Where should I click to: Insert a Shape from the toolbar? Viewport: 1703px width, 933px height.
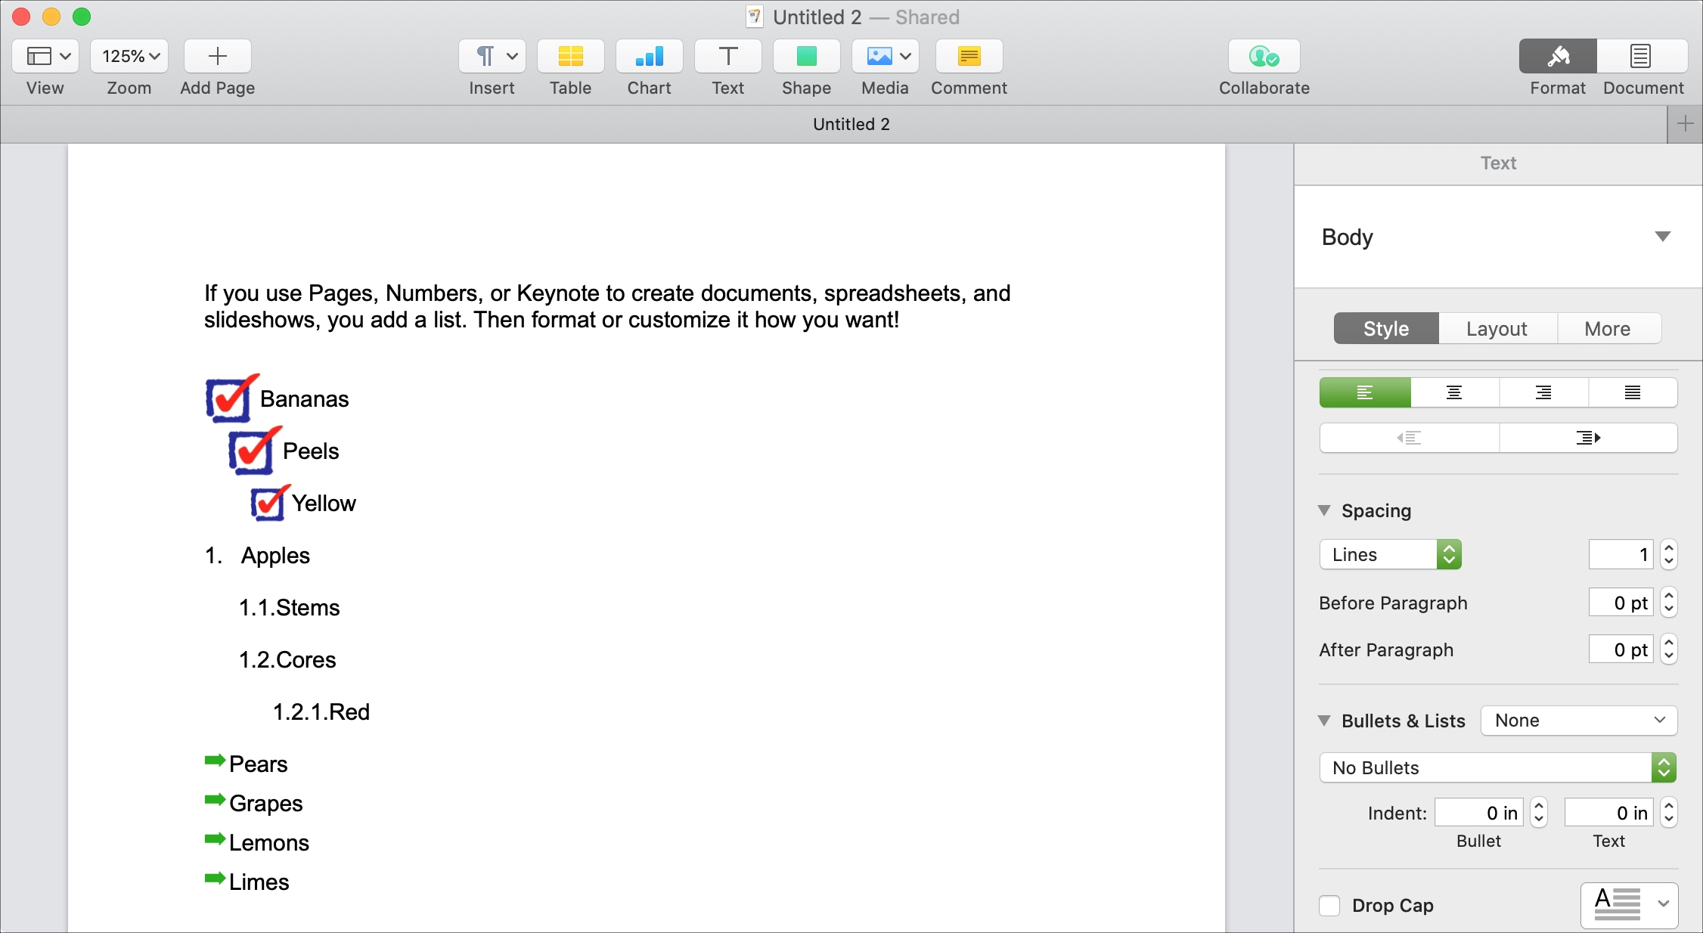807,56
